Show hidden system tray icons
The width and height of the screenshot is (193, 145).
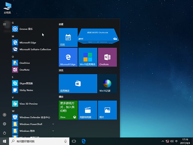(x=163, y=141)
